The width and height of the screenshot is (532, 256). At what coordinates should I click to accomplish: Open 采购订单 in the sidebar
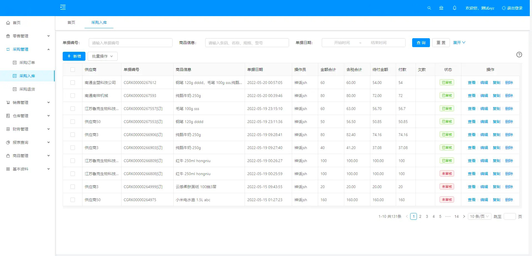pyautogui.click(x=27, y=63)
